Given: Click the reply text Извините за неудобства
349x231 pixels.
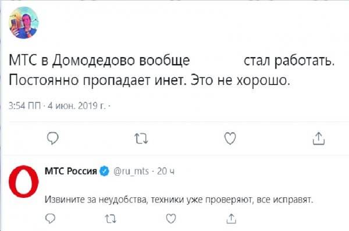Looking at the screenshot, I should pos(96,200).
